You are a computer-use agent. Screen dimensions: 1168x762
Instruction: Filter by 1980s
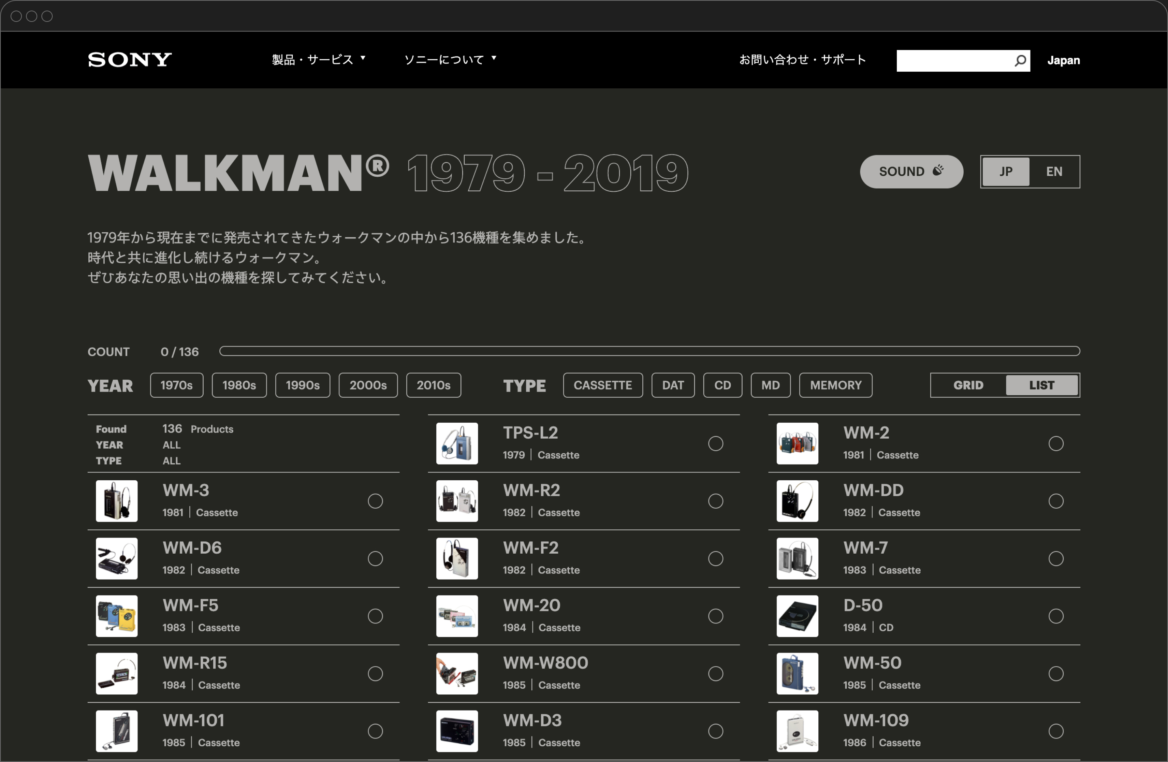tap(239, 385)
